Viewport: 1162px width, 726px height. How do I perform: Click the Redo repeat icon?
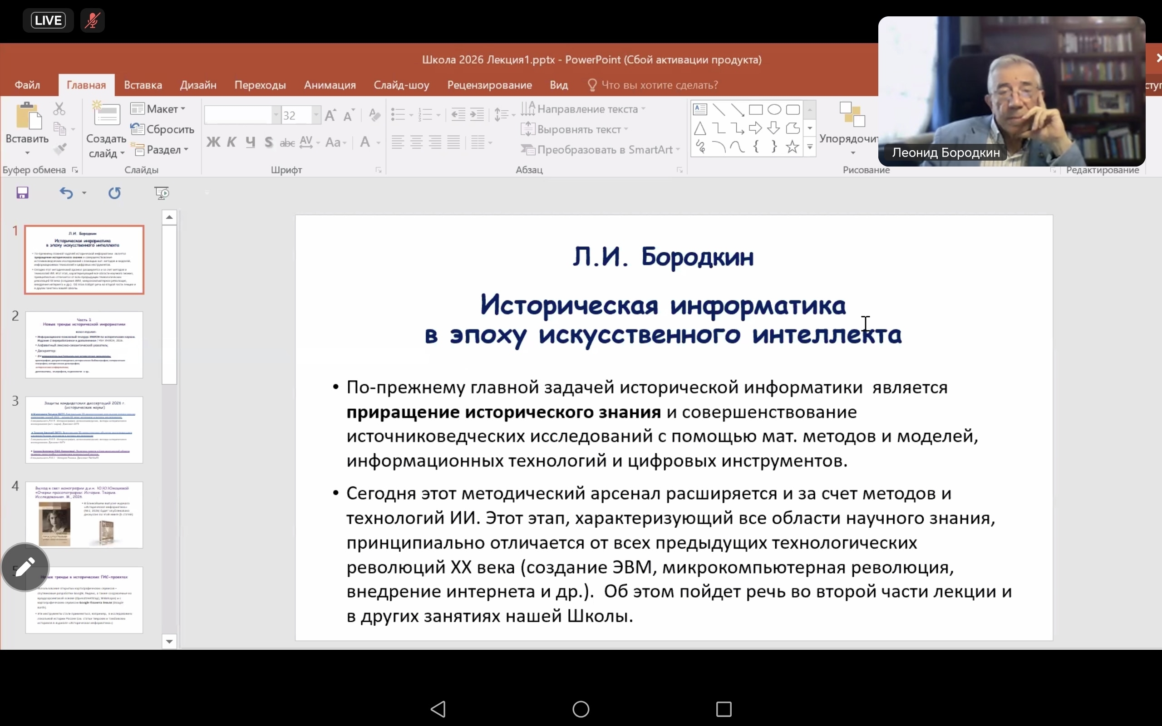pos(114,192)
